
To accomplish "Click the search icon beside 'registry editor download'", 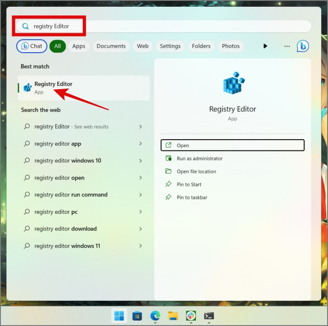I will [x=27, y=229].
